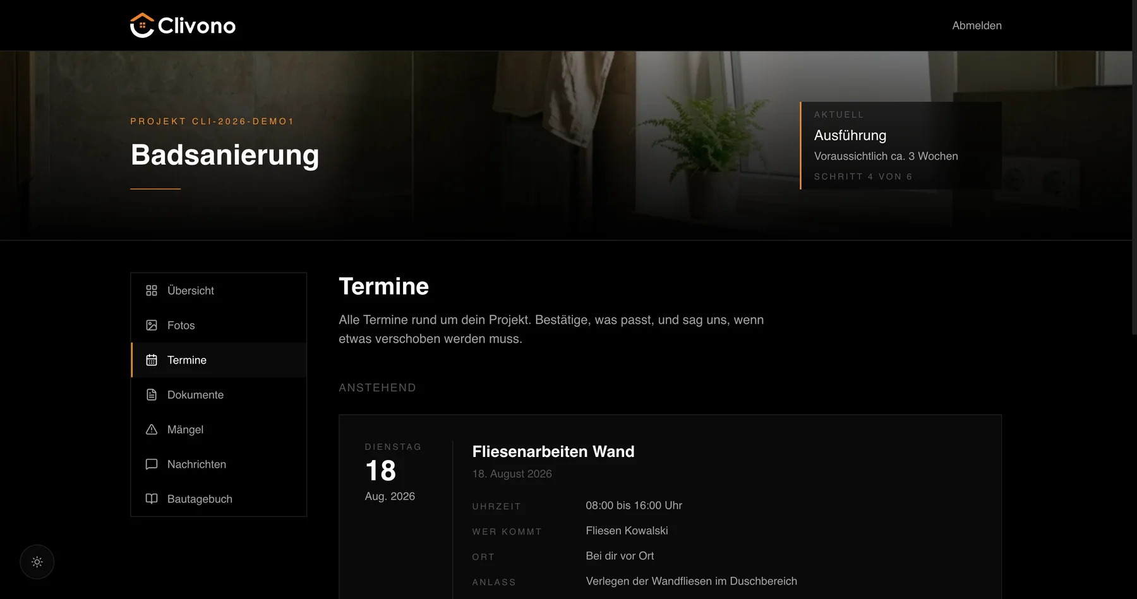Click the Verlegen der Wandfliesen description
The height and width of the screenshot is (599, 1137).
[x=691, y=581]
